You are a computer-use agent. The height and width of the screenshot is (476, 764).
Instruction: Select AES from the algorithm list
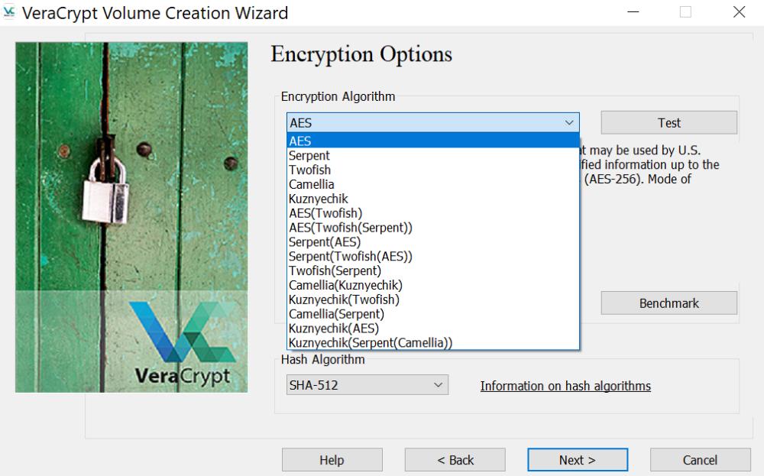[433, 141]
